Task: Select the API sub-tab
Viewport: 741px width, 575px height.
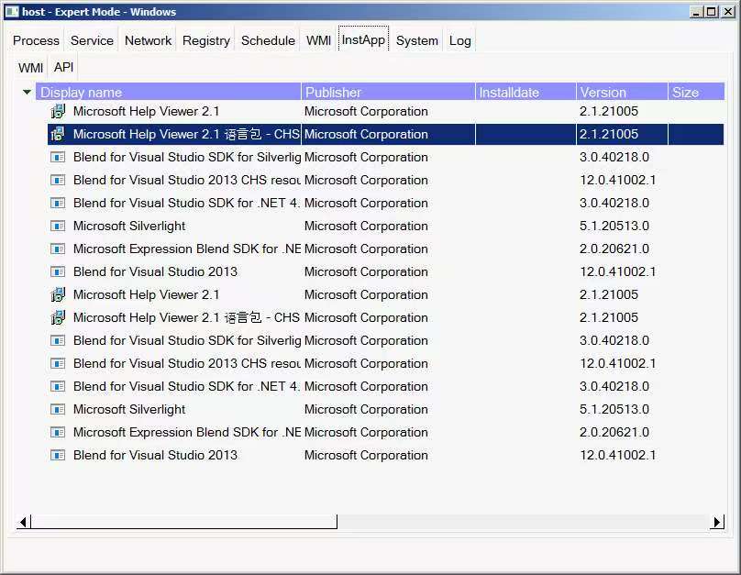Action: coord(63,68)
